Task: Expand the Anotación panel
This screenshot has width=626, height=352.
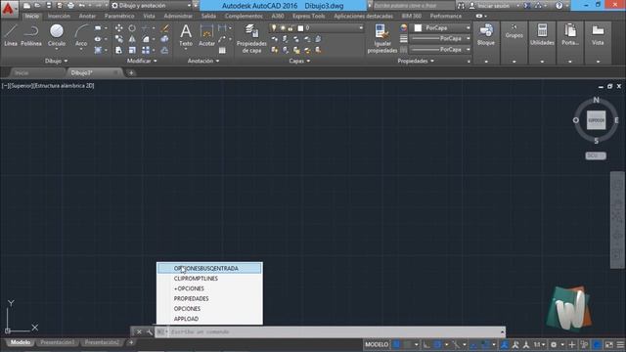Action: pyautogui.click(x=203, y=61)
